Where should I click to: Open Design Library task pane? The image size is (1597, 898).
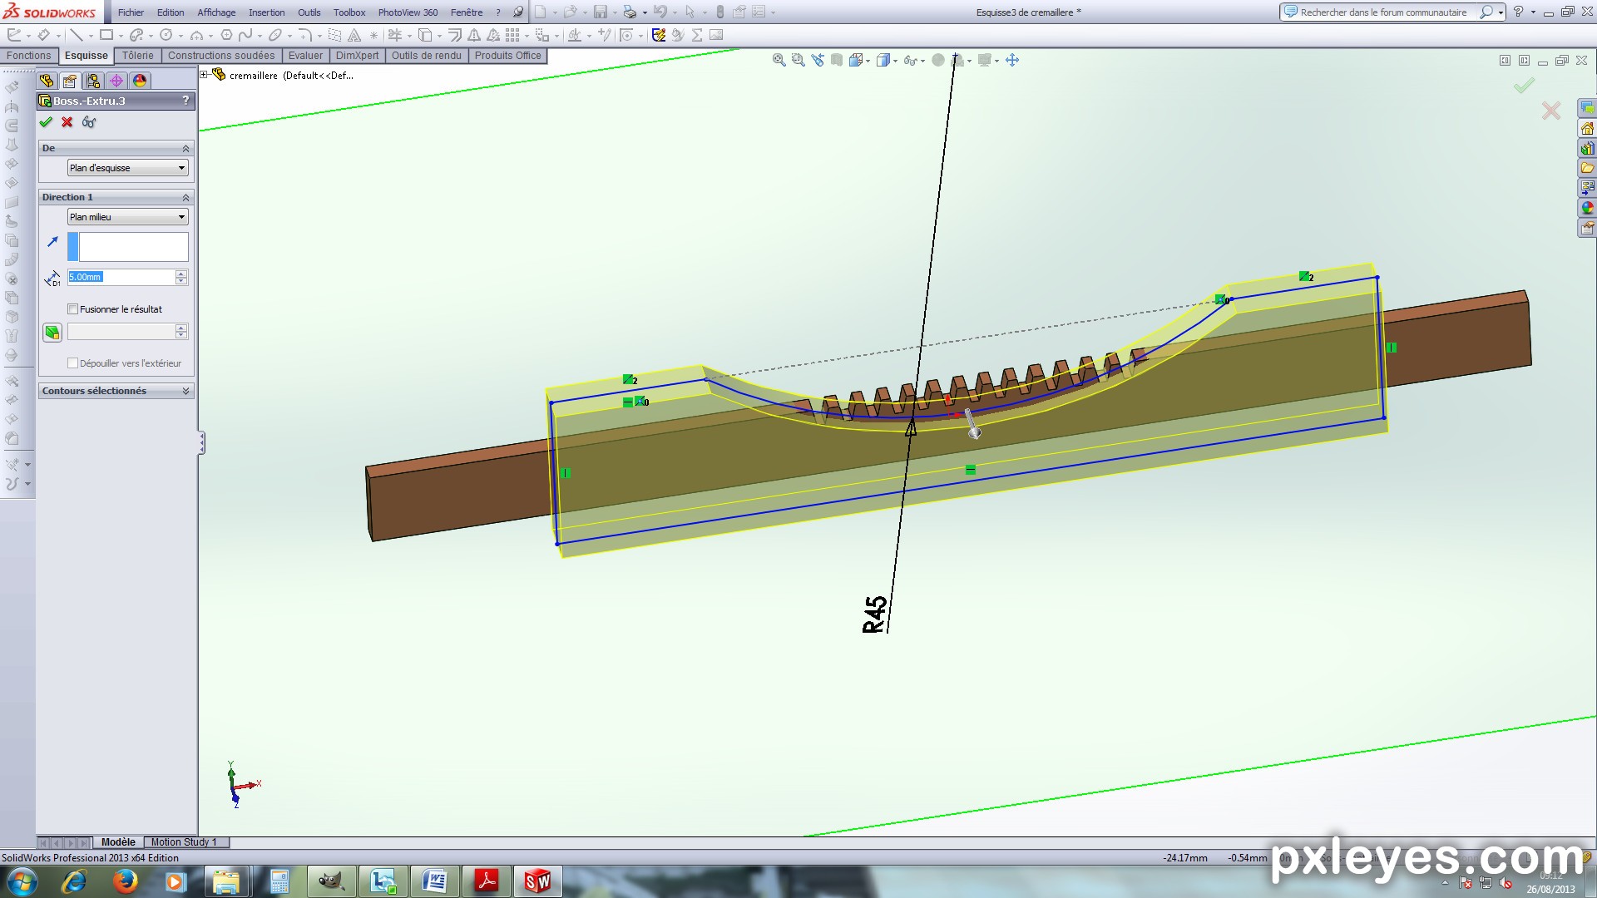tap(1587, 149)
